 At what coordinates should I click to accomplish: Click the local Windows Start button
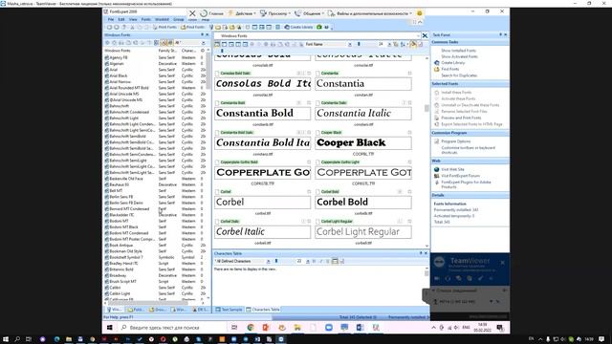pos(6,339)
